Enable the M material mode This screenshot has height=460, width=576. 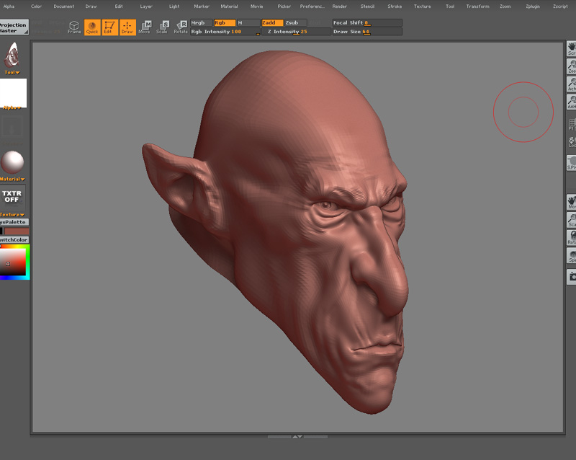(248, 23)
